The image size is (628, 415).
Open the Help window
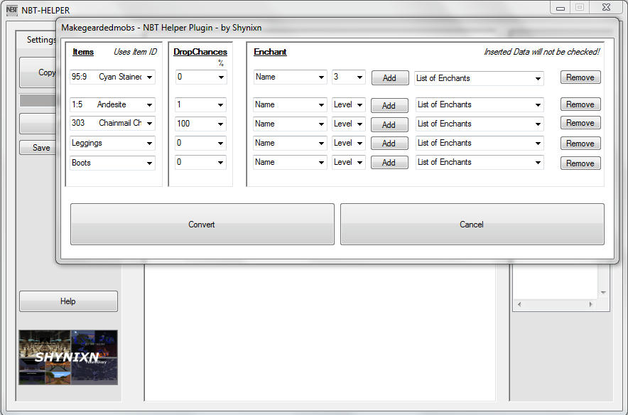[x=68, y=301]
